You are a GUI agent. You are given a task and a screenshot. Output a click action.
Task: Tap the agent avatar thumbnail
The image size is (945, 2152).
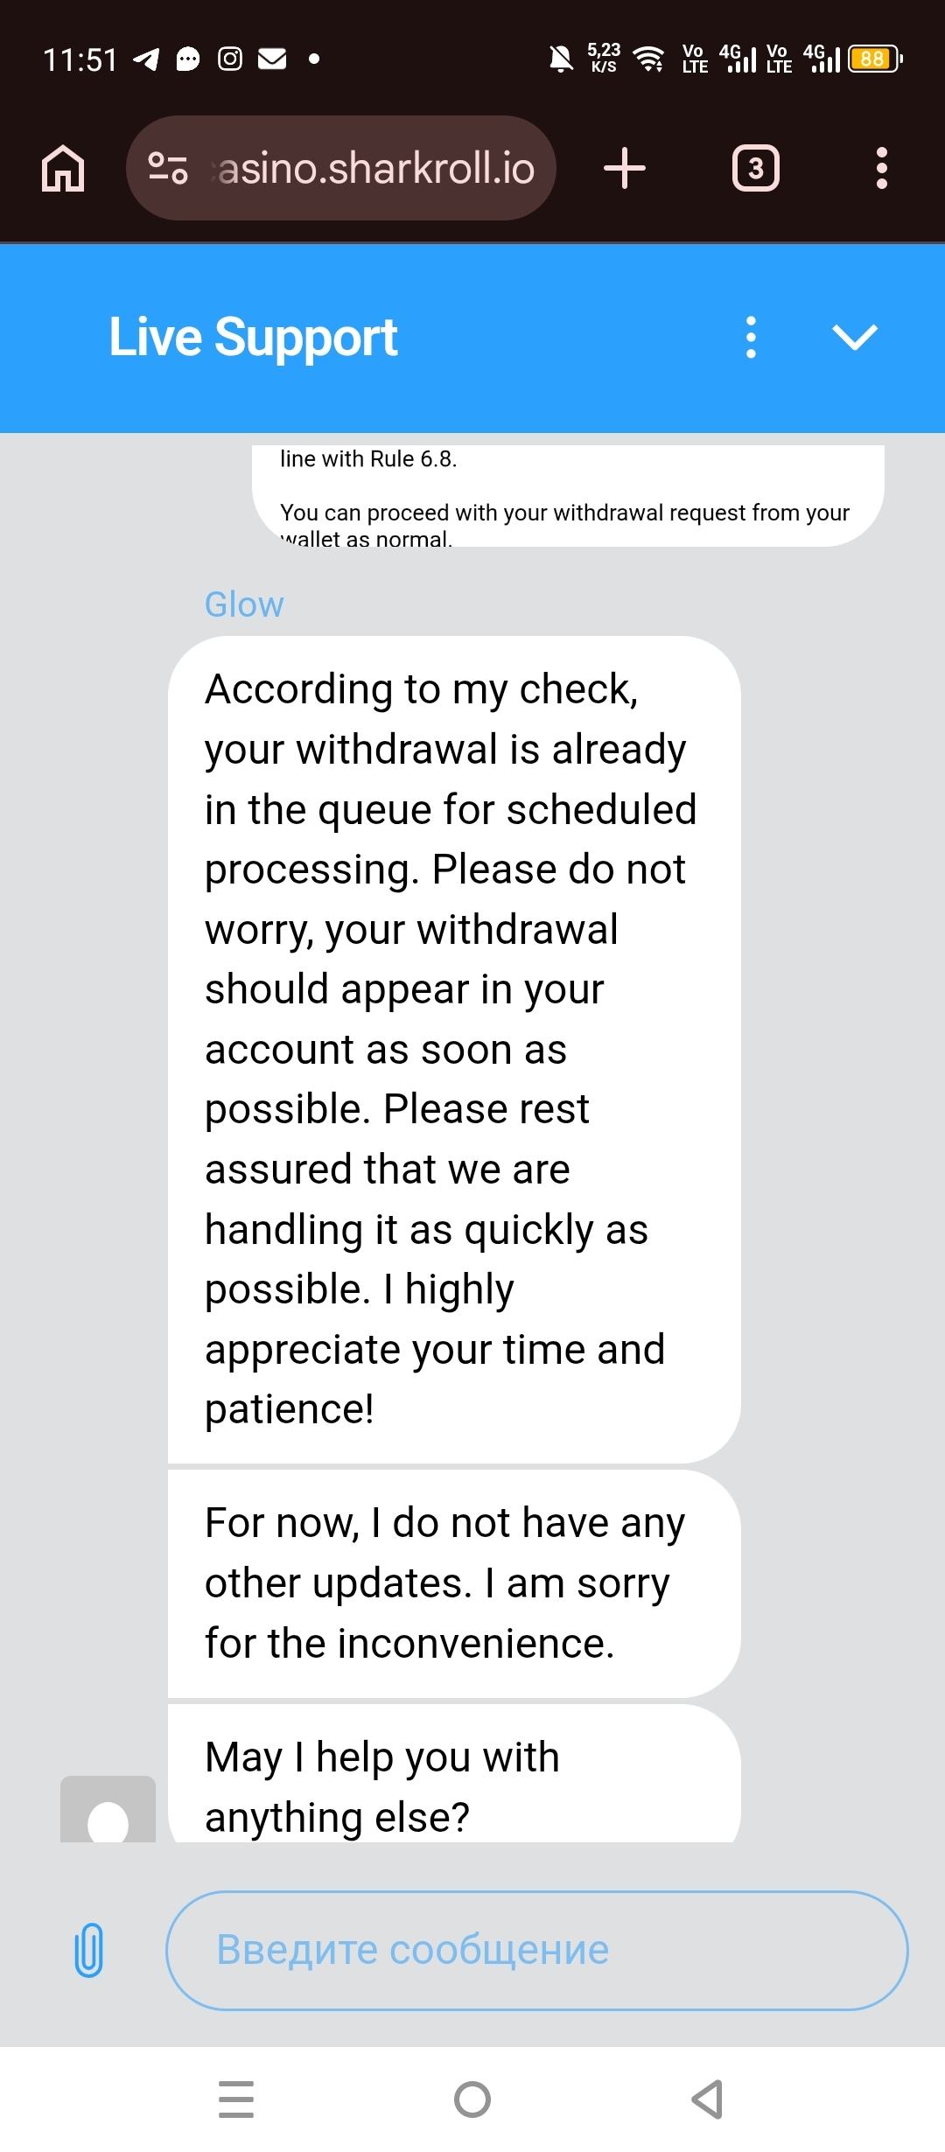(108, 1809)
